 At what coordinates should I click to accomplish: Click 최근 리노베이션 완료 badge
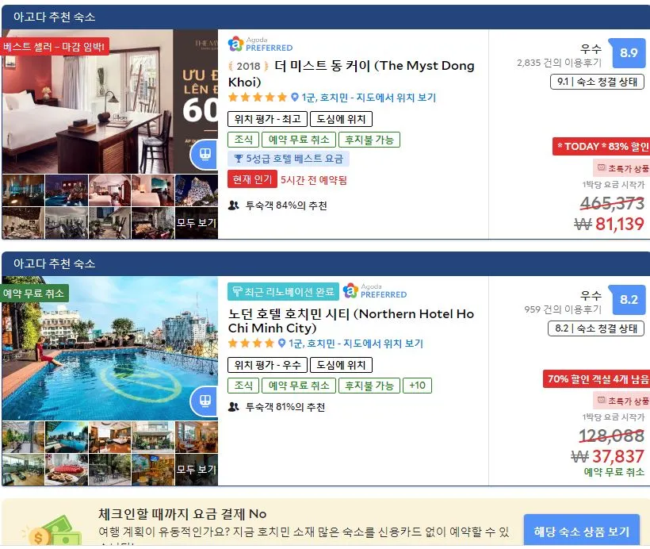283,292
